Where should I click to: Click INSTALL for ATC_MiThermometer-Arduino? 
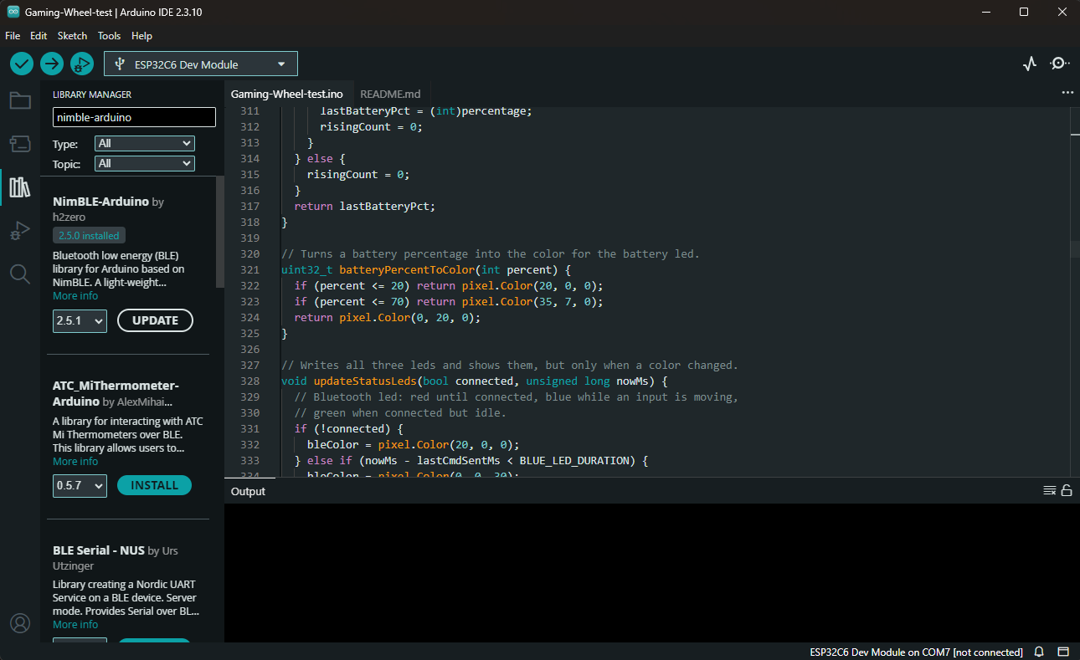(x=155, y=485)
